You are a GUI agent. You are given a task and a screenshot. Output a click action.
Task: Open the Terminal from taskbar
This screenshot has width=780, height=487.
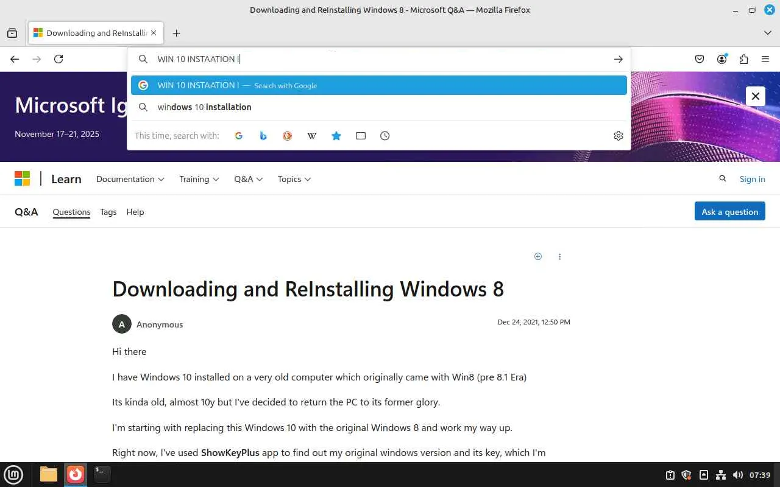coord(102,474)
